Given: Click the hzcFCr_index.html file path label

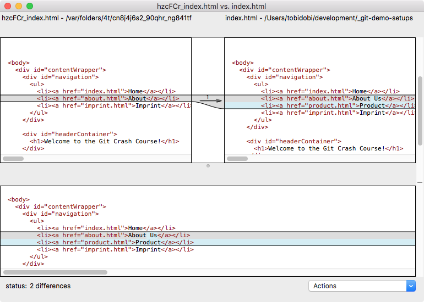Looking at the screenshot, I should (97, 18).
